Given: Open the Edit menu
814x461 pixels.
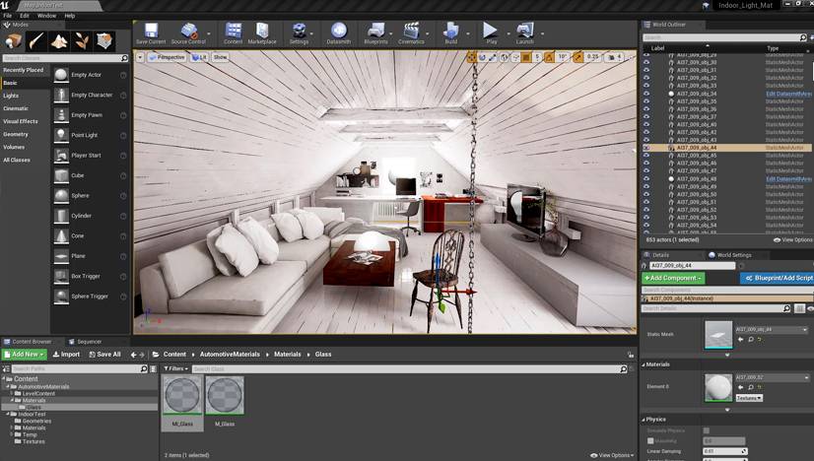Looking at the screenshot, I should [25, 16].
